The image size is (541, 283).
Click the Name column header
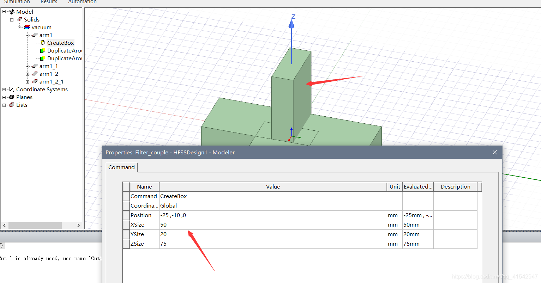144,187
